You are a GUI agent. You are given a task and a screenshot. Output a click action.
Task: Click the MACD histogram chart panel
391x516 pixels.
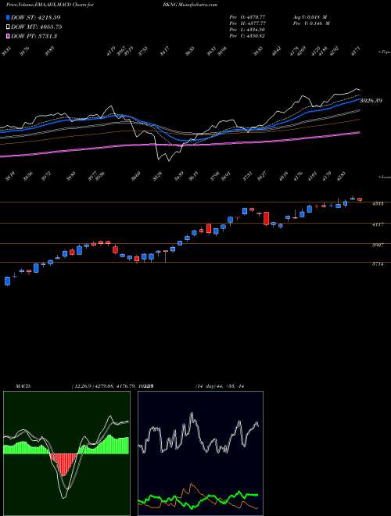click(x=66, y=453)
